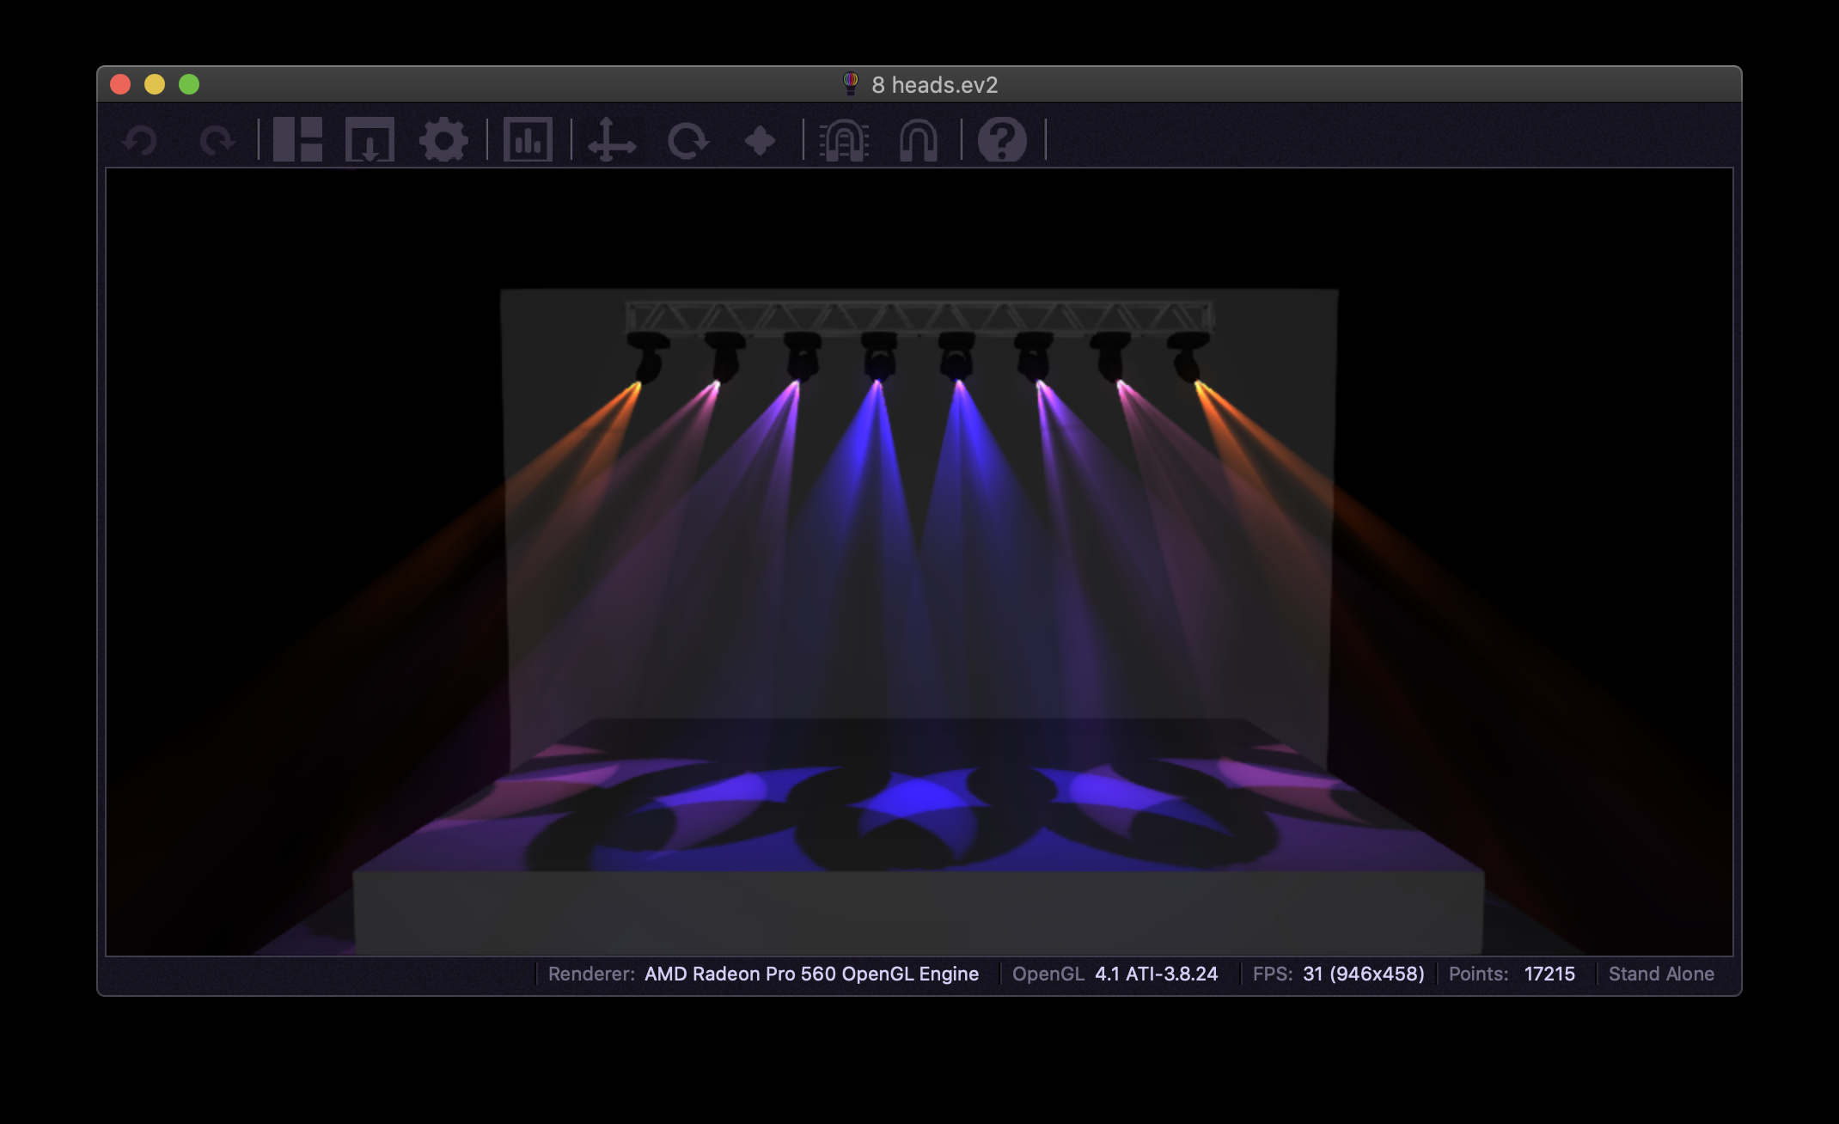Show the statistics bar-chart icon
The image size is (1839, 1124).
click(528, 140)
